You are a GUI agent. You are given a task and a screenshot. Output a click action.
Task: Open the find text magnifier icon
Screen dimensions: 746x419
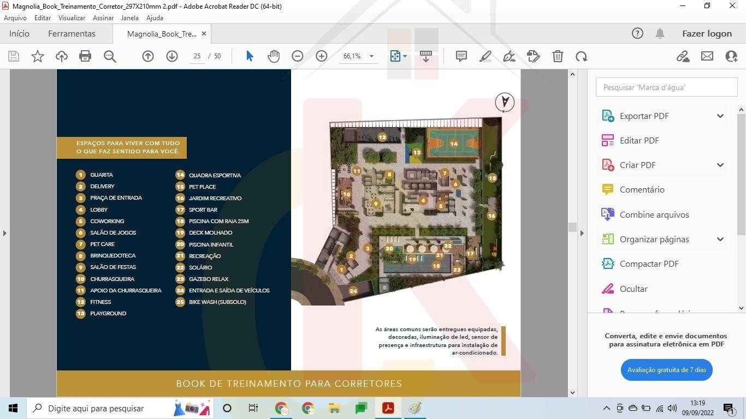[x=110, y=56]
